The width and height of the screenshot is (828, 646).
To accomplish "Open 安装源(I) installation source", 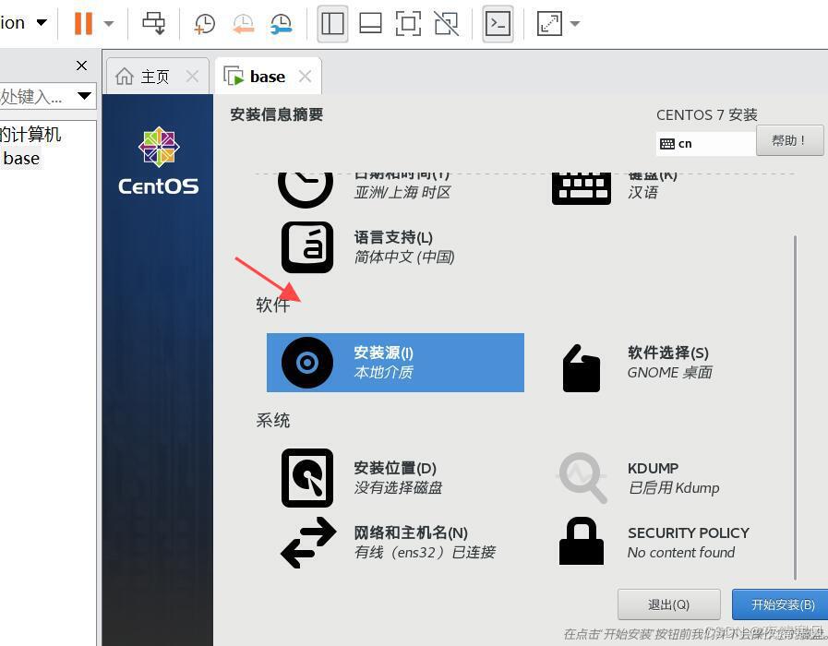I will click(x=395, y=363).
